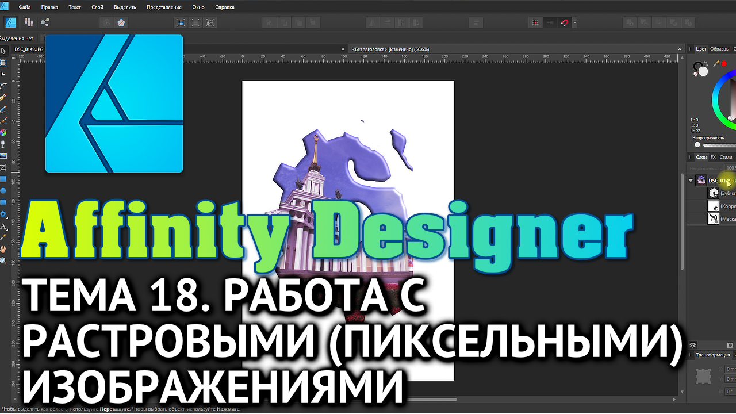Click the red magnet snapping icon

click(x=565, y=23)
